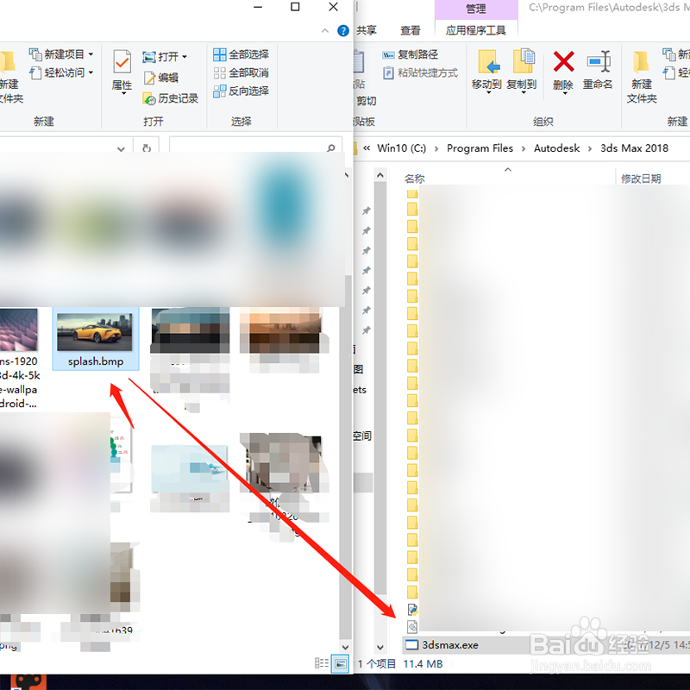Click the refresh button in left window
The image size is (690, 690).
point(147,148)
